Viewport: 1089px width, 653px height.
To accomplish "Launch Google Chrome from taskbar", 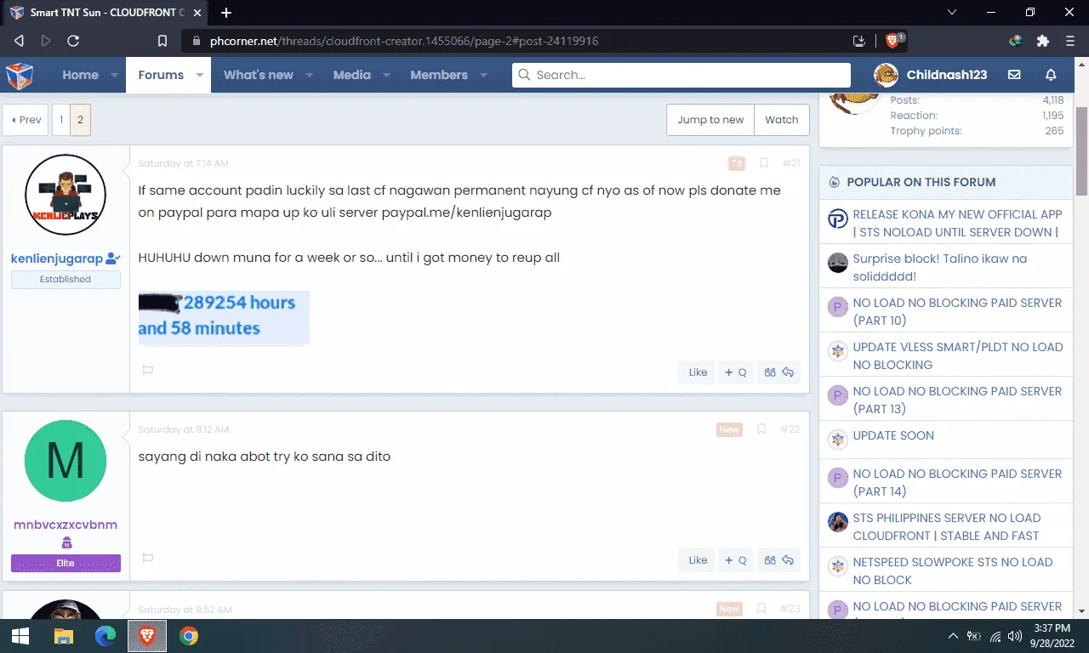I will pos(189,636).
